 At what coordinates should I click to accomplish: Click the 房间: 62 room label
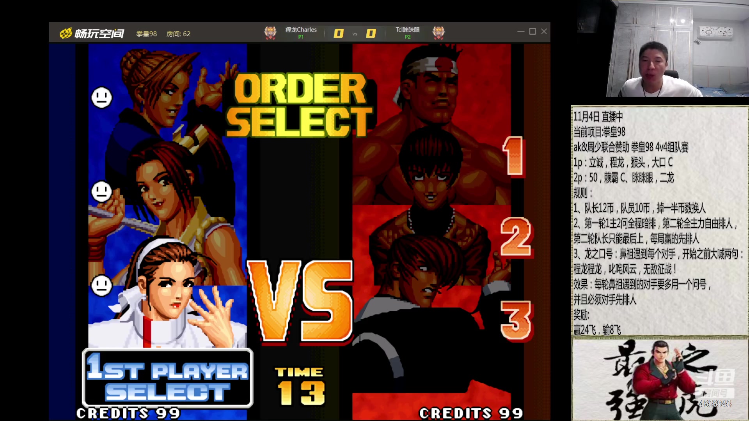178,34
